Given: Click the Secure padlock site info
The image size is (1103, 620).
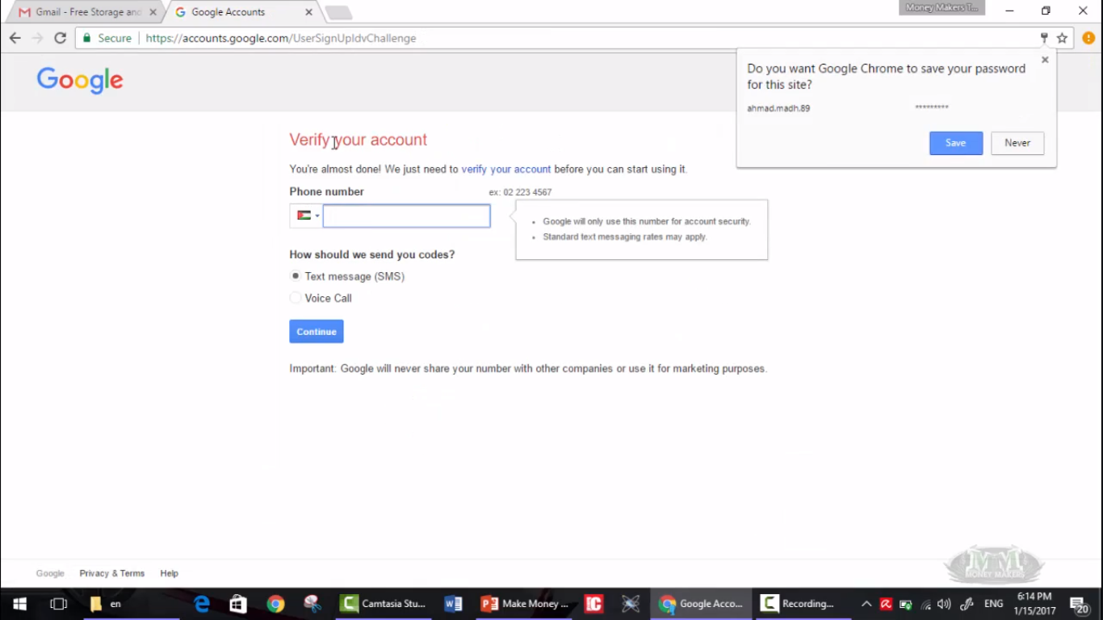Looking at the screenshot, I should pos(107,38).
